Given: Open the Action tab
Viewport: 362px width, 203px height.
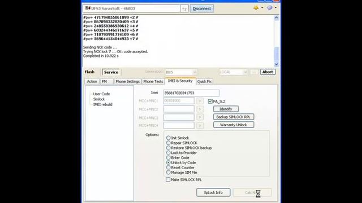Looking at the screenshot, I should coord(92,81).
